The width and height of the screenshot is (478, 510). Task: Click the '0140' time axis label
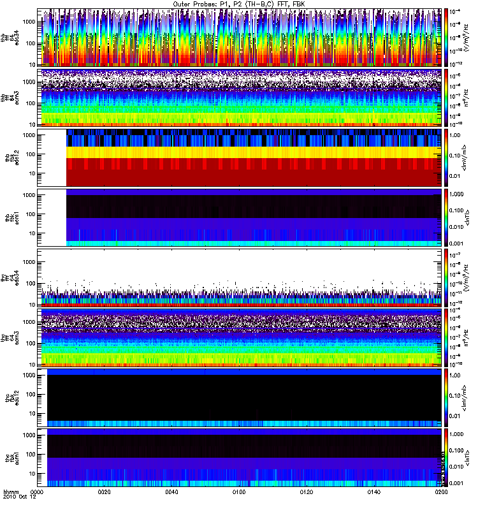[x=374, y=492]
